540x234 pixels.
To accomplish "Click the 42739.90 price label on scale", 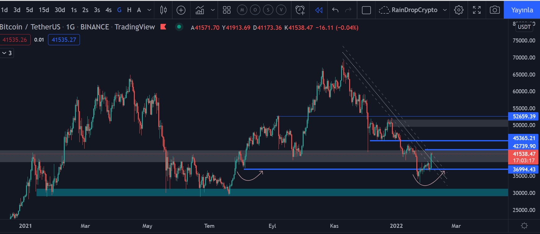I will tap(524, 146).
